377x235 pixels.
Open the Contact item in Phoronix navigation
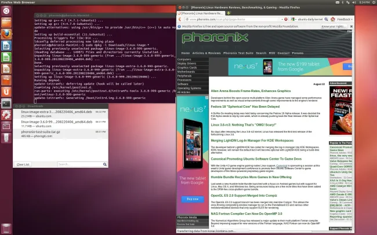pyautogui.click(x=284, y=53)
